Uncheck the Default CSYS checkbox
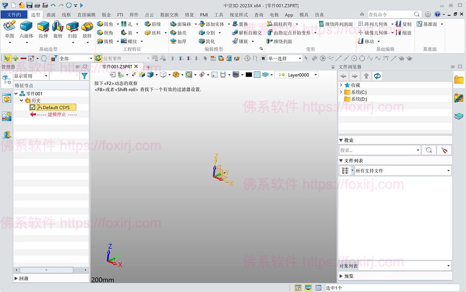Image resolution: width=466 pixels, height=292 pixels. coord(33,107)
